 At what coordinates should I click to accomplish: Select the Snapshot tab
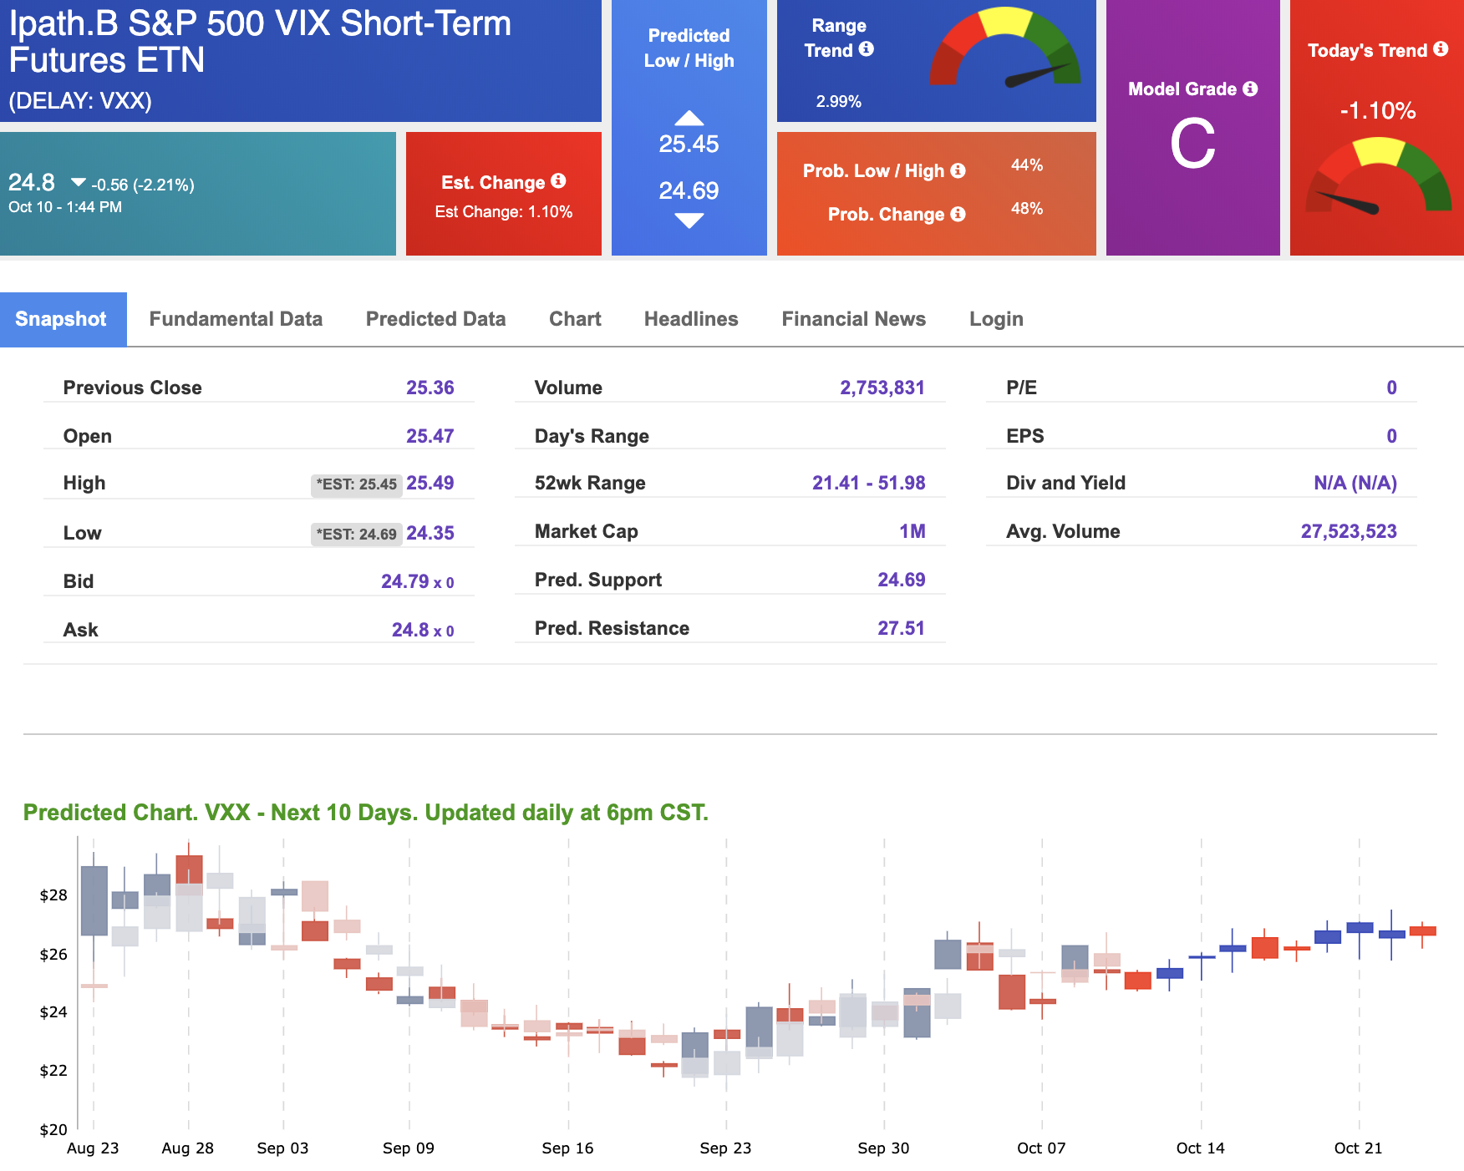tap(64, 319)
